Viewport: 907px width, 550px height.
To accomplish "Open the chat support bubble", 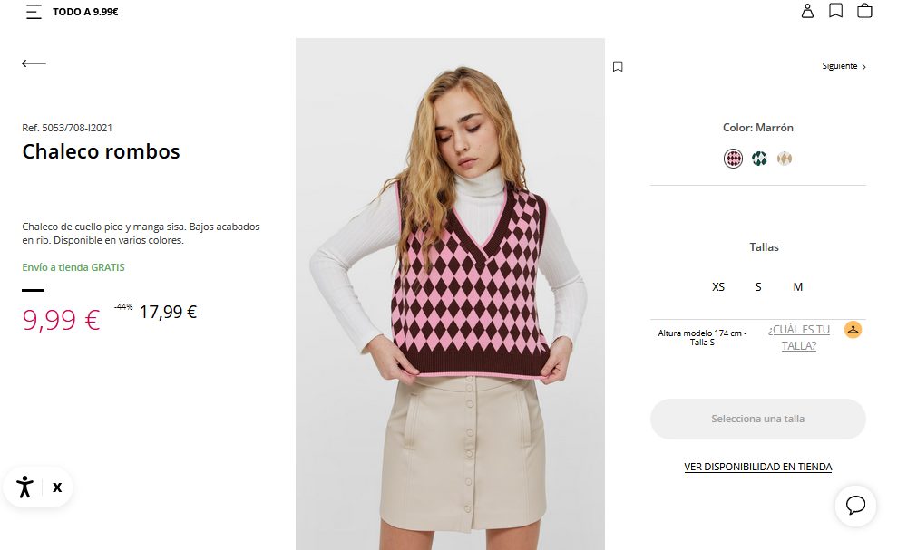I will tap(855, 505).
